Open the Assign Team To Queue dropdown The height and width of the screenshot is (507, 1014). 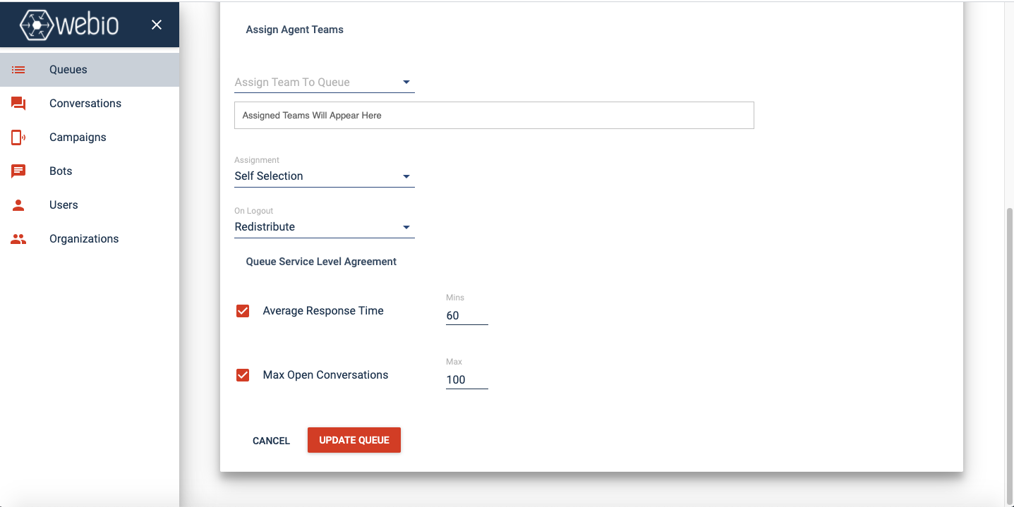pos(325,83)
